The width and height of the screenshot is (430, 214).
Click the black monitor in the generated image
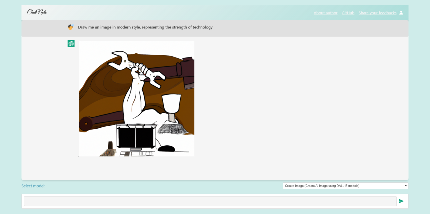tap(136, 136)
